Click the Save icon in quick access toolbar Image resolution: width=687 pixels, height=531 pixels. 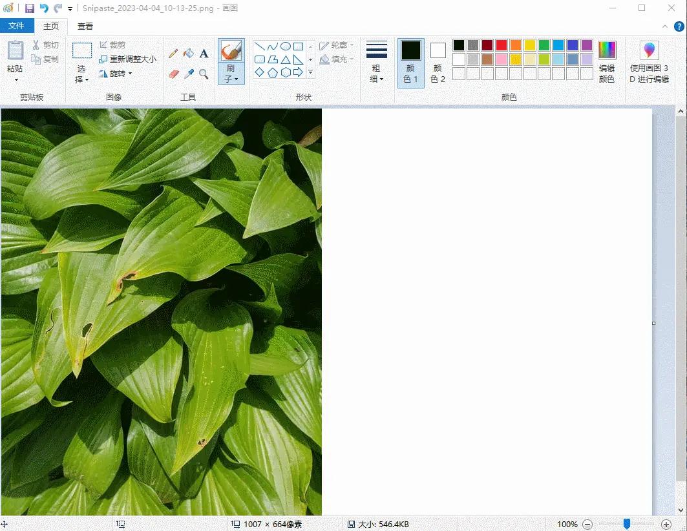30,8
